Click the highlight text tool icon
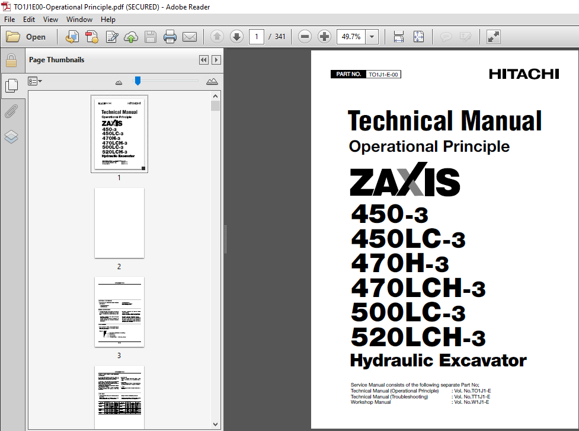Viewport: 579px width, 431px height. (x=465, y=37)
